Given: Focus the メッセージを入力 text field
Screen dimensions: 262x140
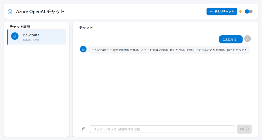Looking at the screenshot, I should point(162,129).
